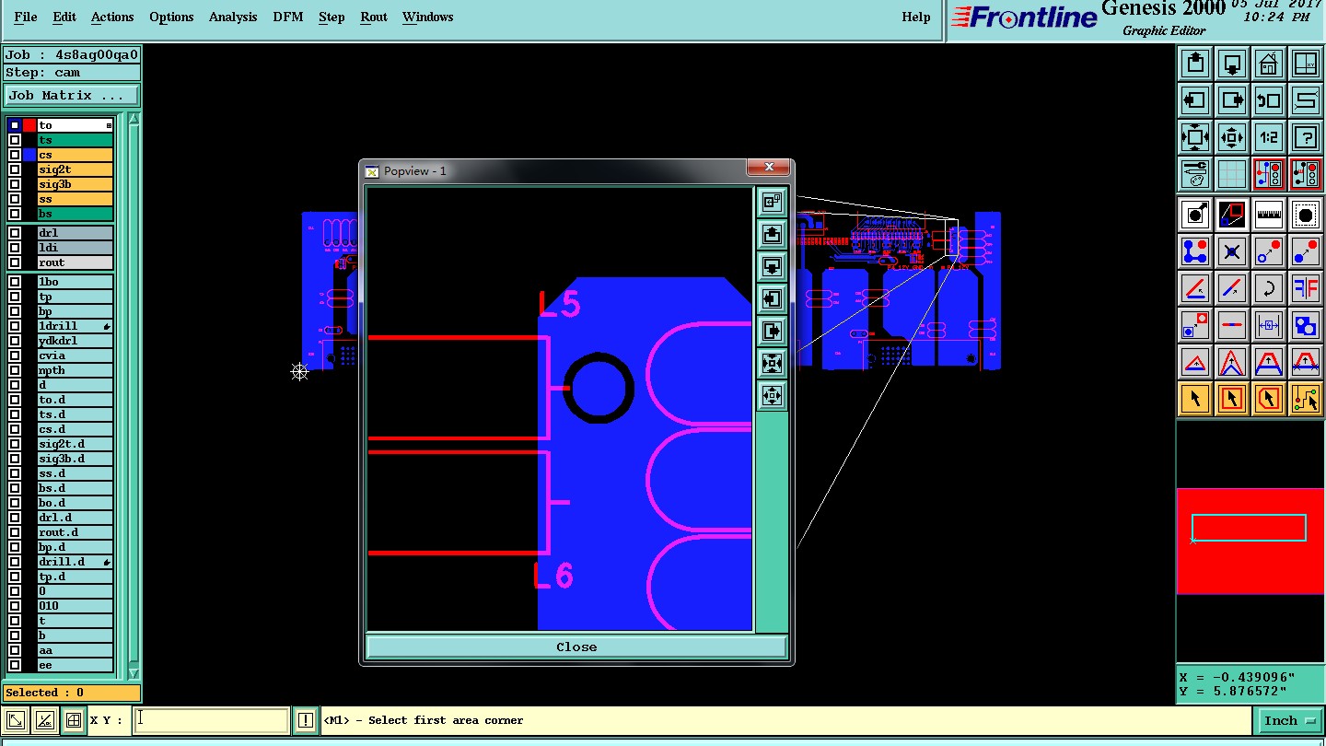This screenshot has height=746, width=1326.
Task: Click the X Y coordinate input field
Action: [x=212, y=720]
